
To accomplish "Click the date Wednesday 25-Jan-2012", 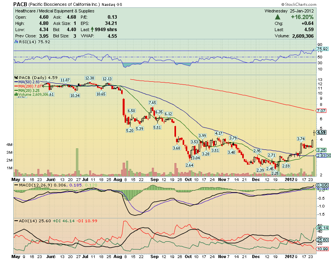I will pyautogui.click(x=289, y=11).
